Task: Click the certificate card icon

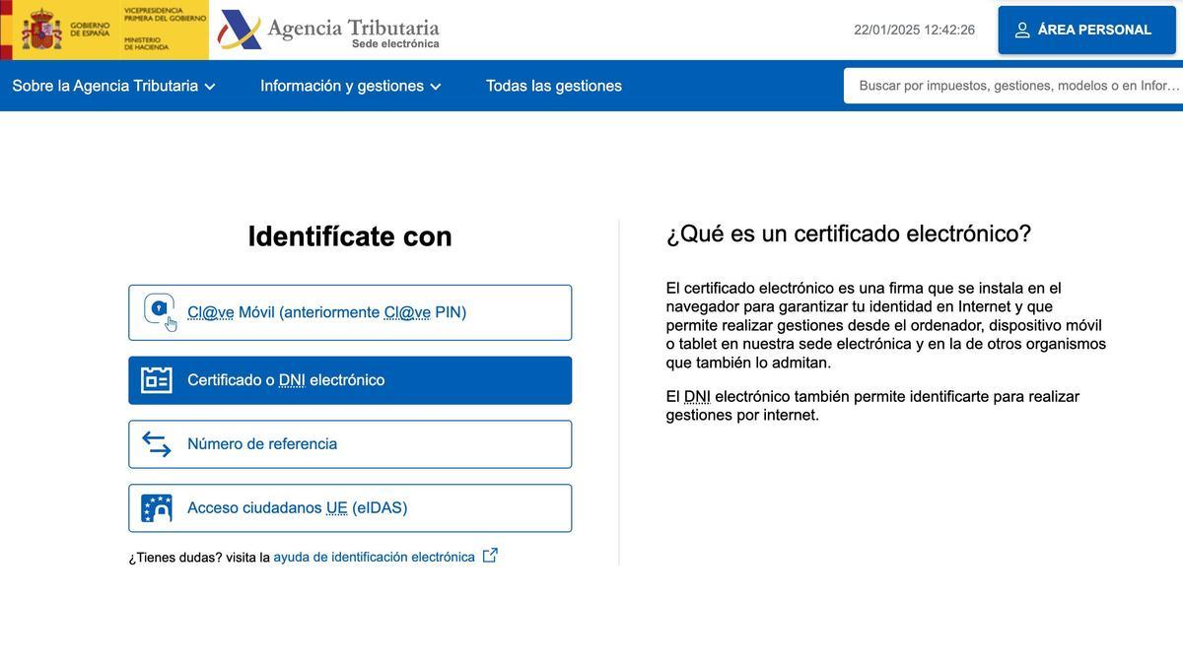Action: pyautogui.click(x=157, y=380)
